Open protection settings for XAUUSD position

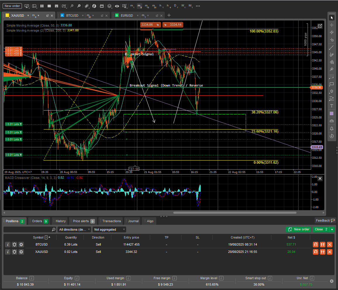click(x=14, y=252)
